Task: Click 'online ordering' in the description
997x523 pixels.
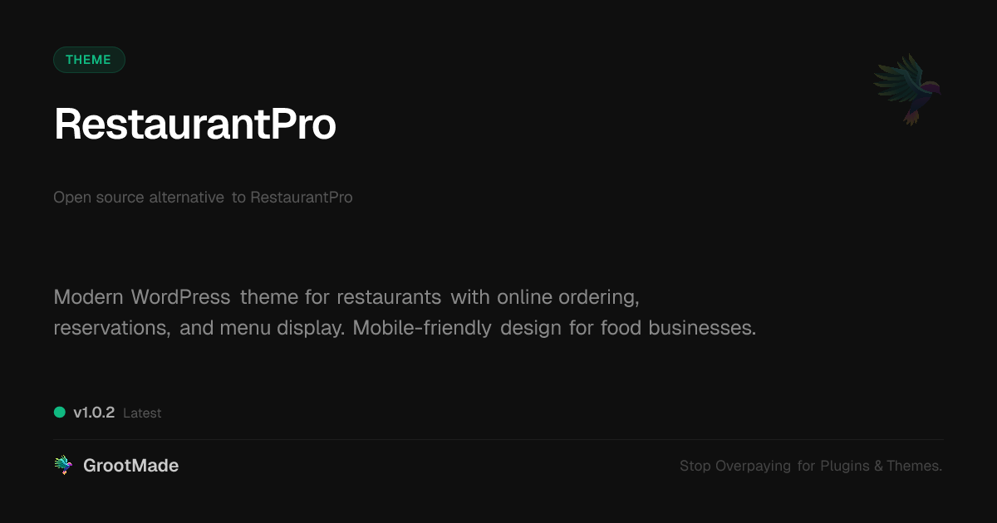Action: click(567, 297)
